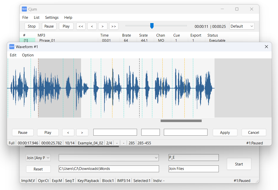Click the > button in Waveform window
The width and height of the screenshot is (278, 190).
click(82, 132)
